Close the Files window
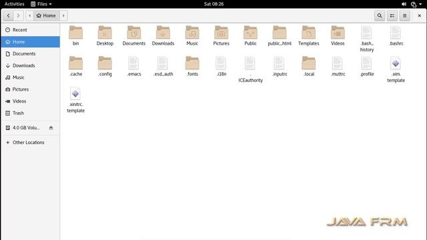Viewport: 427px width, 240px height. 420,16
